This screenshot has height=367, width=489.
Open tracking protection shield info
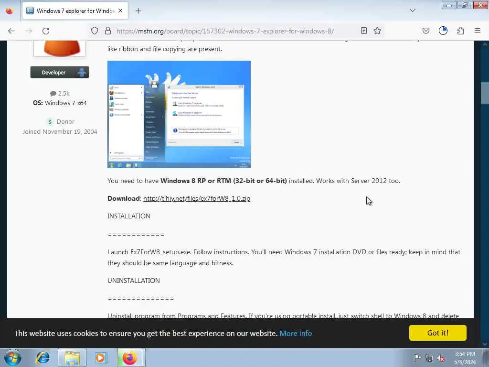click(x=95, y=31)
